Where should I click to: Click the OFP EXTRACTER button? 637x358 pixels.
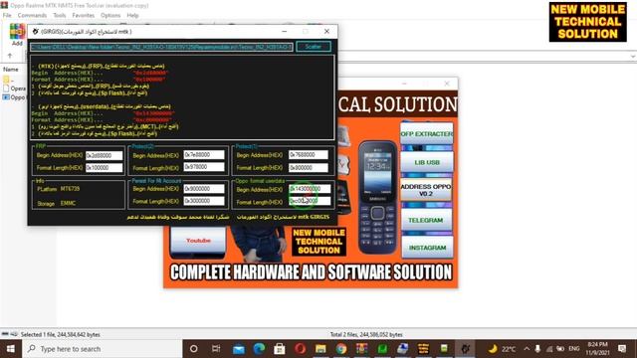[427, 133]
